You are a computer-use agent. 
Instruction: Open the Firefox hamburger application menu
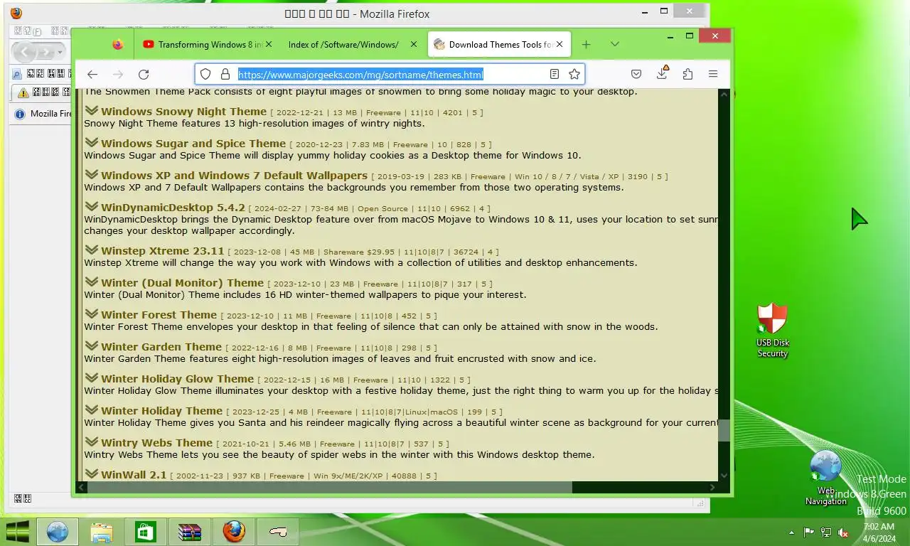click(713, 74)
